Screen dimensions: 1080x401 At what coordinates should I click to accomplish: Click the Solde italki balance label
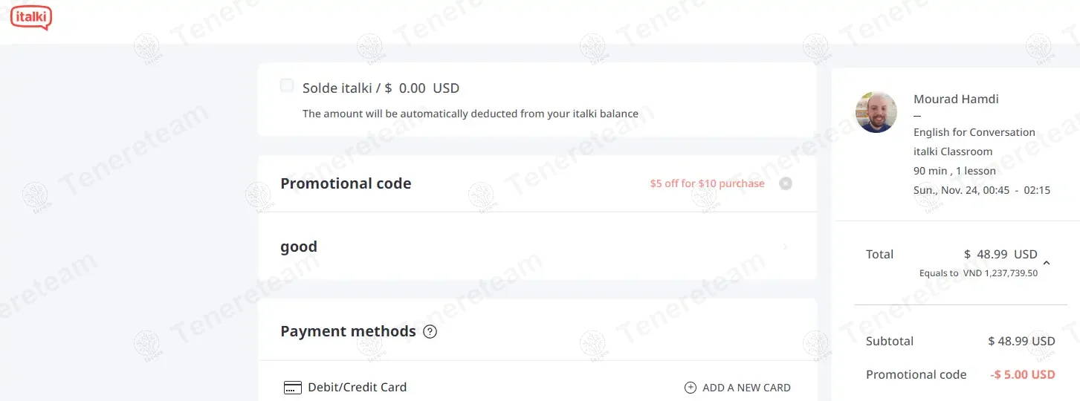click(381, 88)
